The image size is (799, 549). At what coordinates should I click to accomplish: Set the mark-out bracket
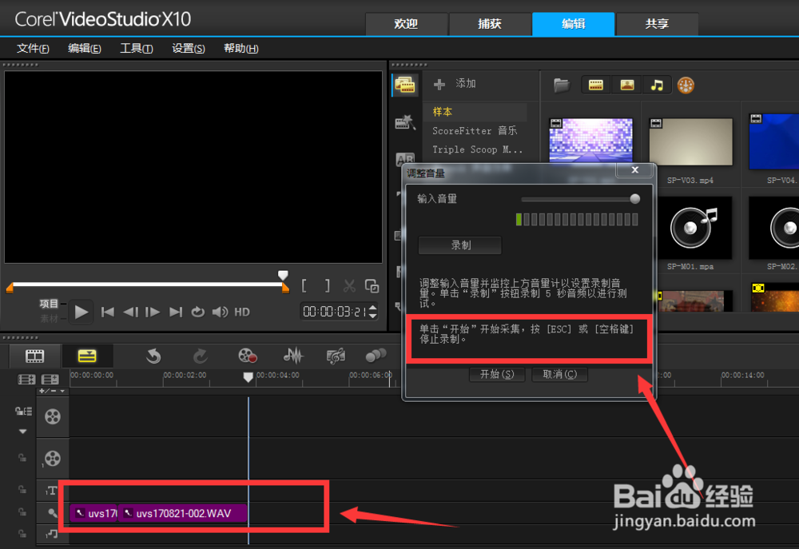pos(327,286)
